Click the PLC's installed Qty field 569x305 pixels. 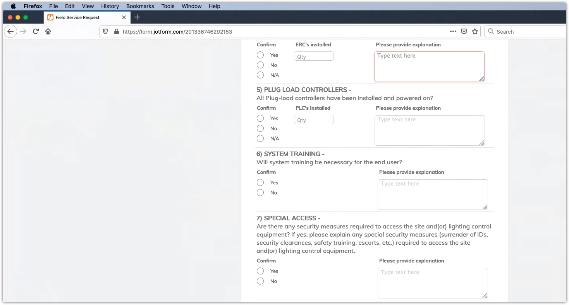[x=314, y=119]
